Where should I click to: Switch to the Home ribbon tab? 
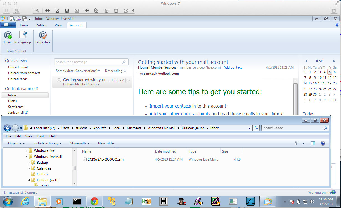(24, 25)
